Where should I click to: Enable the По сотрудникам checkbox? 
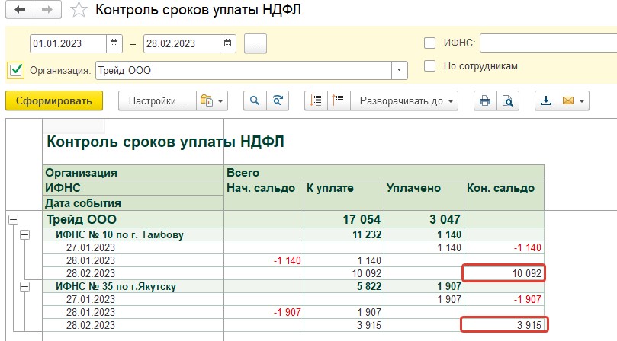tap(429, 66)
